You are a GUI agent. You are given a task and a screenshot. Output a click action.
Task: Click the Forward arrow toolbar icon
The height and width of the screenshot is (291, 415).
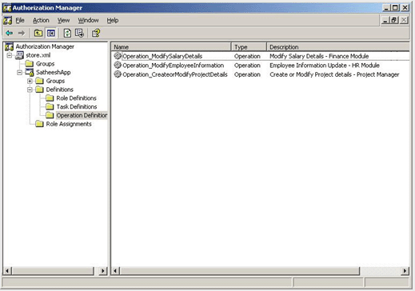[x=22, y=33]
